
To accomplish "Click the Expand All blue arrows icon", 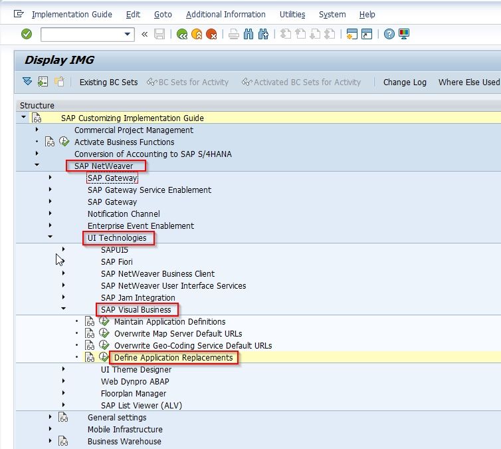I will 27,82.
